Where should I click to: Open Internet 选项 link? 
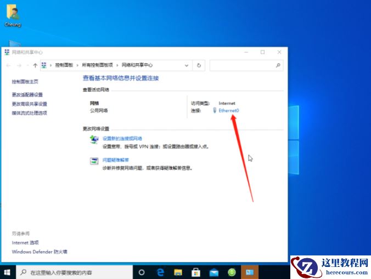coord(25,243)
